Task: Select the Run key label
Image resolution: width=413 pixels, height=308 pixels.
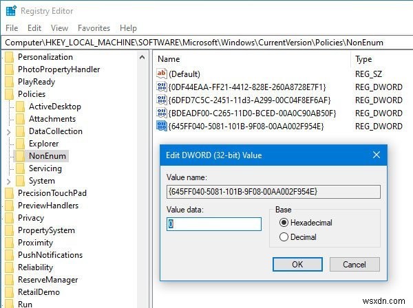Action: point(25,304)
